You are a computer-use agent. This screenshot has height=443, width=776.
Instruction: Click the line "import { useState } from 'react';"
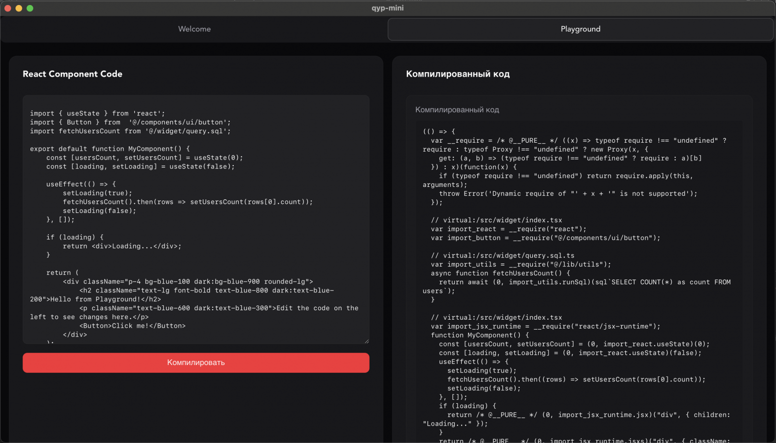[x=97, y=113]
